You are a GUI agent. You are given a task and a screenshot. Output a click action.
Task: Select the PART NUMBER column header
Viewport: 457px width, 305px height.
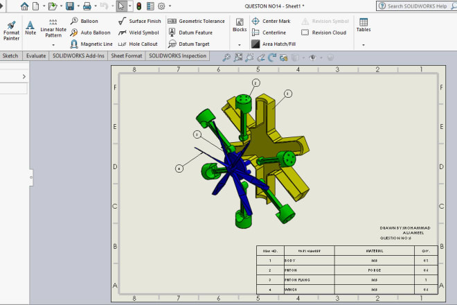pyautogui.click(x=310, y=251)
